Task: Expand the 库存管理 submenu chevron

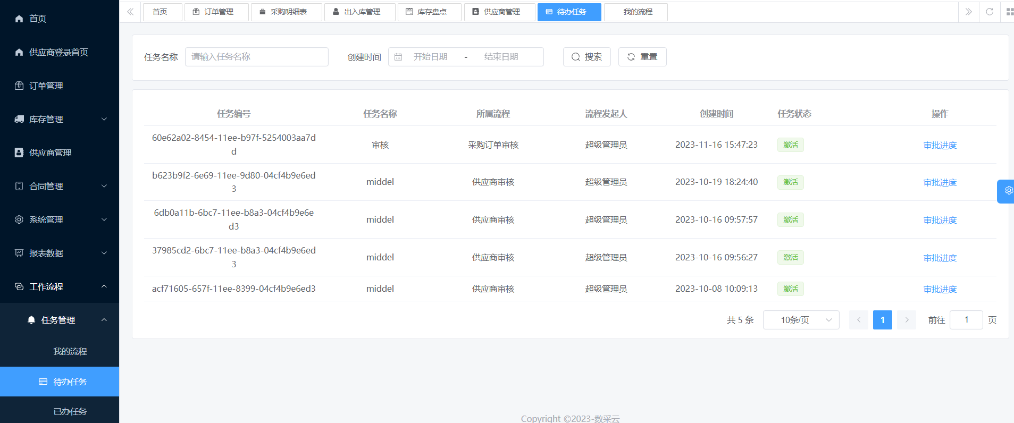Action: (x=104, y=119)
